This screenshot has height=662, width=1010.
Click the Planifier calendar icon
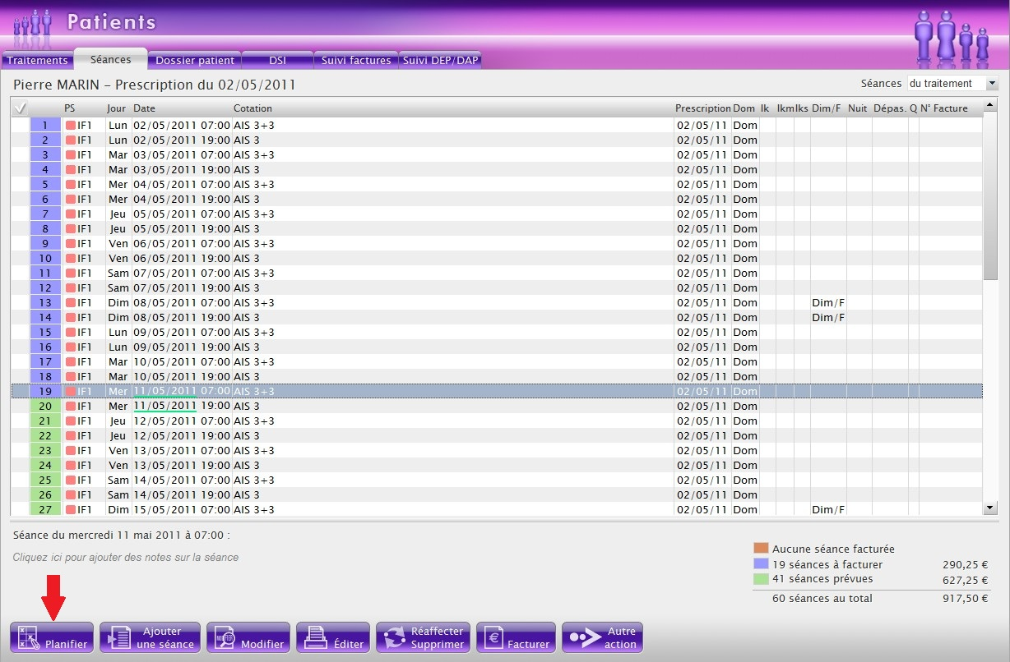coord(28,637)
